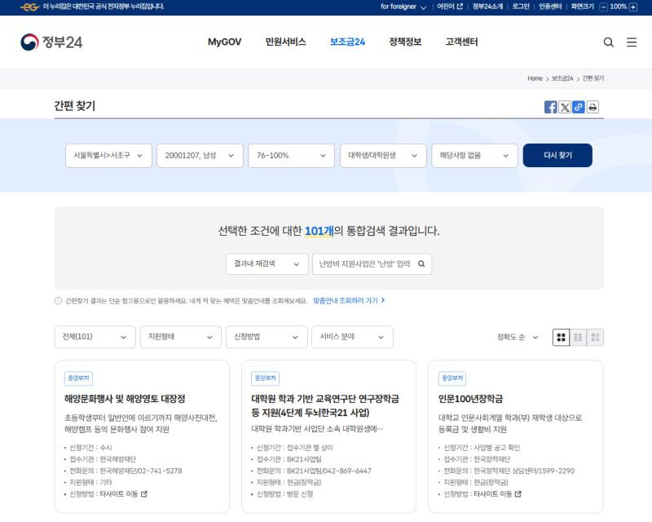Expand the 지원형태 filter dropdown
The width and height of the screenshot is (652, 522).
point(181,336)
